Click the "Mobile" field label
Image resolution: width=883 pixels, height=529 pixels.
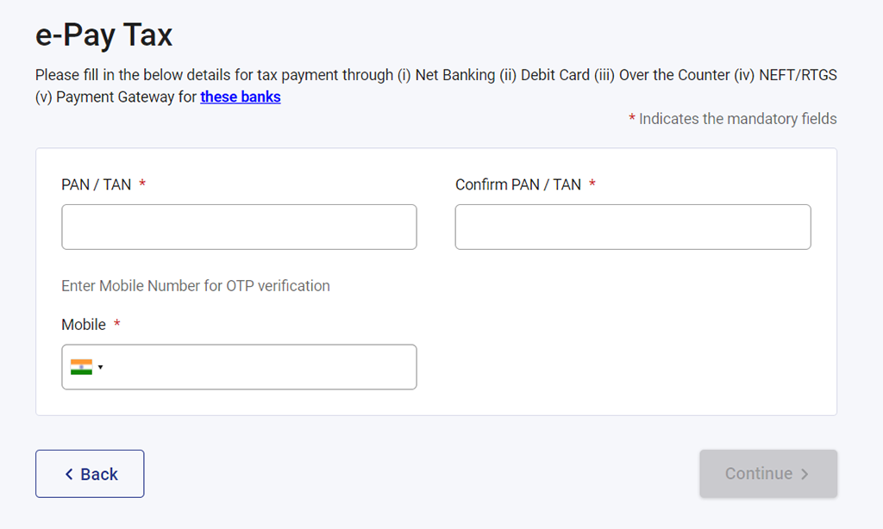pyautogui.click(x=84, y=325)
